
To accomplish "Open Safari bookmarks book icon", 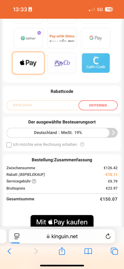I will (x=88, y=251).
